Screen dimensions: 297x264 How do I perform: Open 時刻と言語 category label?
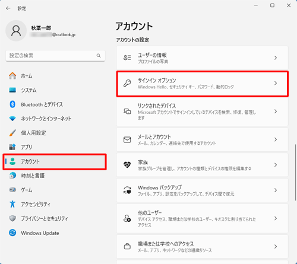(33, 176)
